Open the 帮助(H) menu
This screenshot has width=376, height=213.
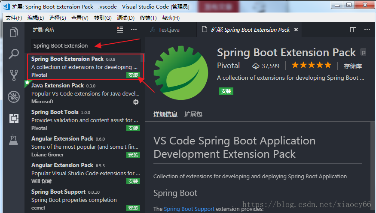(x=171, y=18)
